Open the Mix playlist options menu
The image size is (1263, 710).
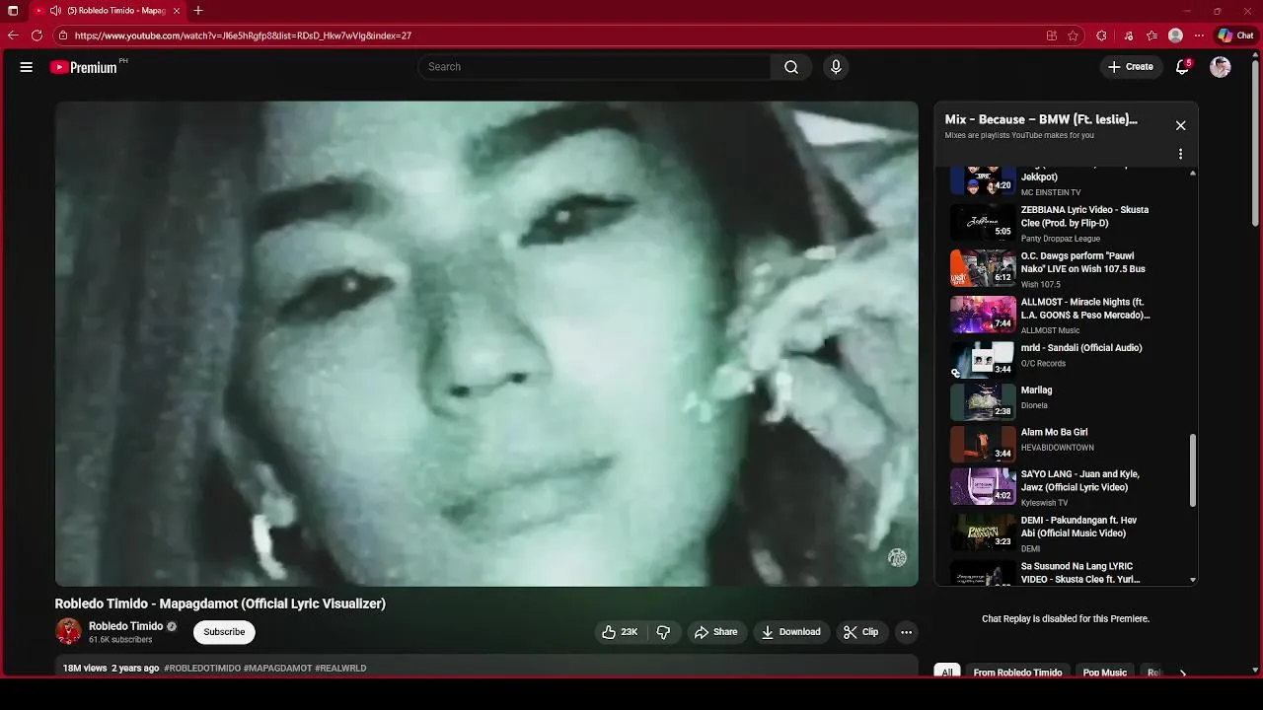click(x=1180, y=154)
